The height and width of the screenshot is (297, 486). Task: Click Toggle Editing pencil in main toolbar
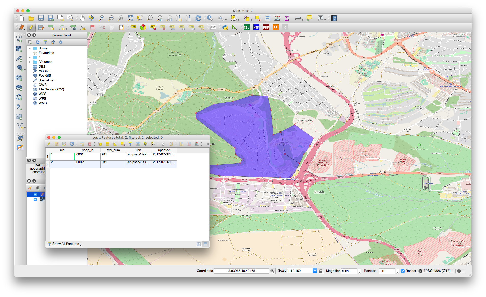[31, 27]
